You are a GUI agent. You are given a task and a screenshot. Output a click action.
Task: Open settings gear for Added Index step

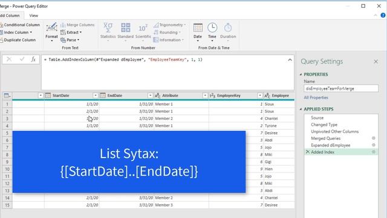point(374,152)
